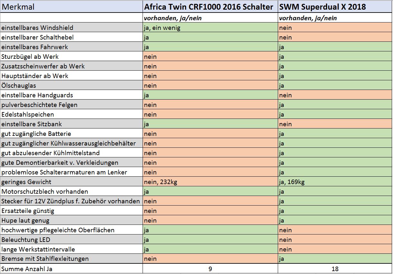Click the Merkmal header cell
This screenshot has width=393, height=274.
click(71, 7)
